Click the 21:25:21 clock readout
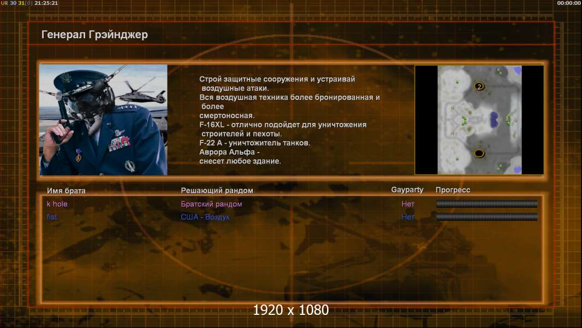 pos(46,3)
